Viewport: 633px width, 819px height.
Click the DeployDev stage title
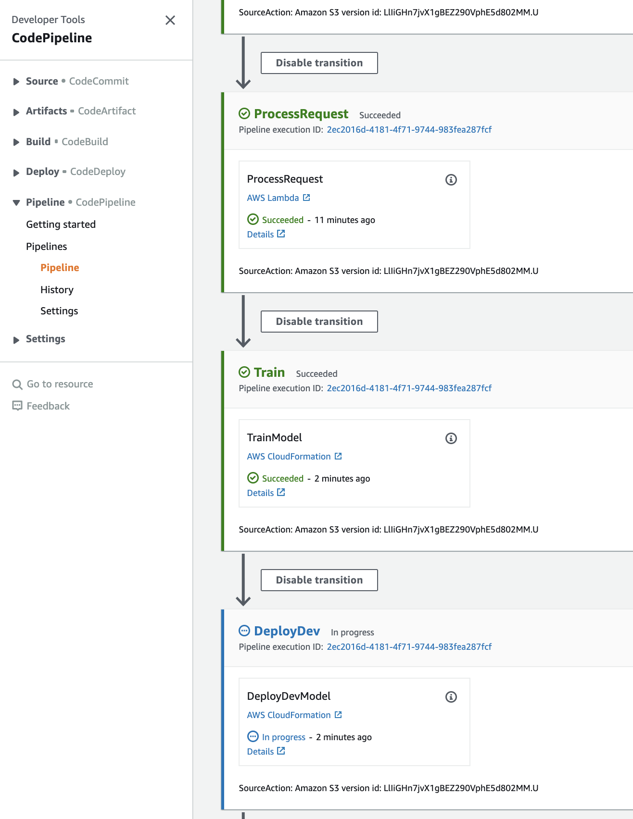click(287, 631)
